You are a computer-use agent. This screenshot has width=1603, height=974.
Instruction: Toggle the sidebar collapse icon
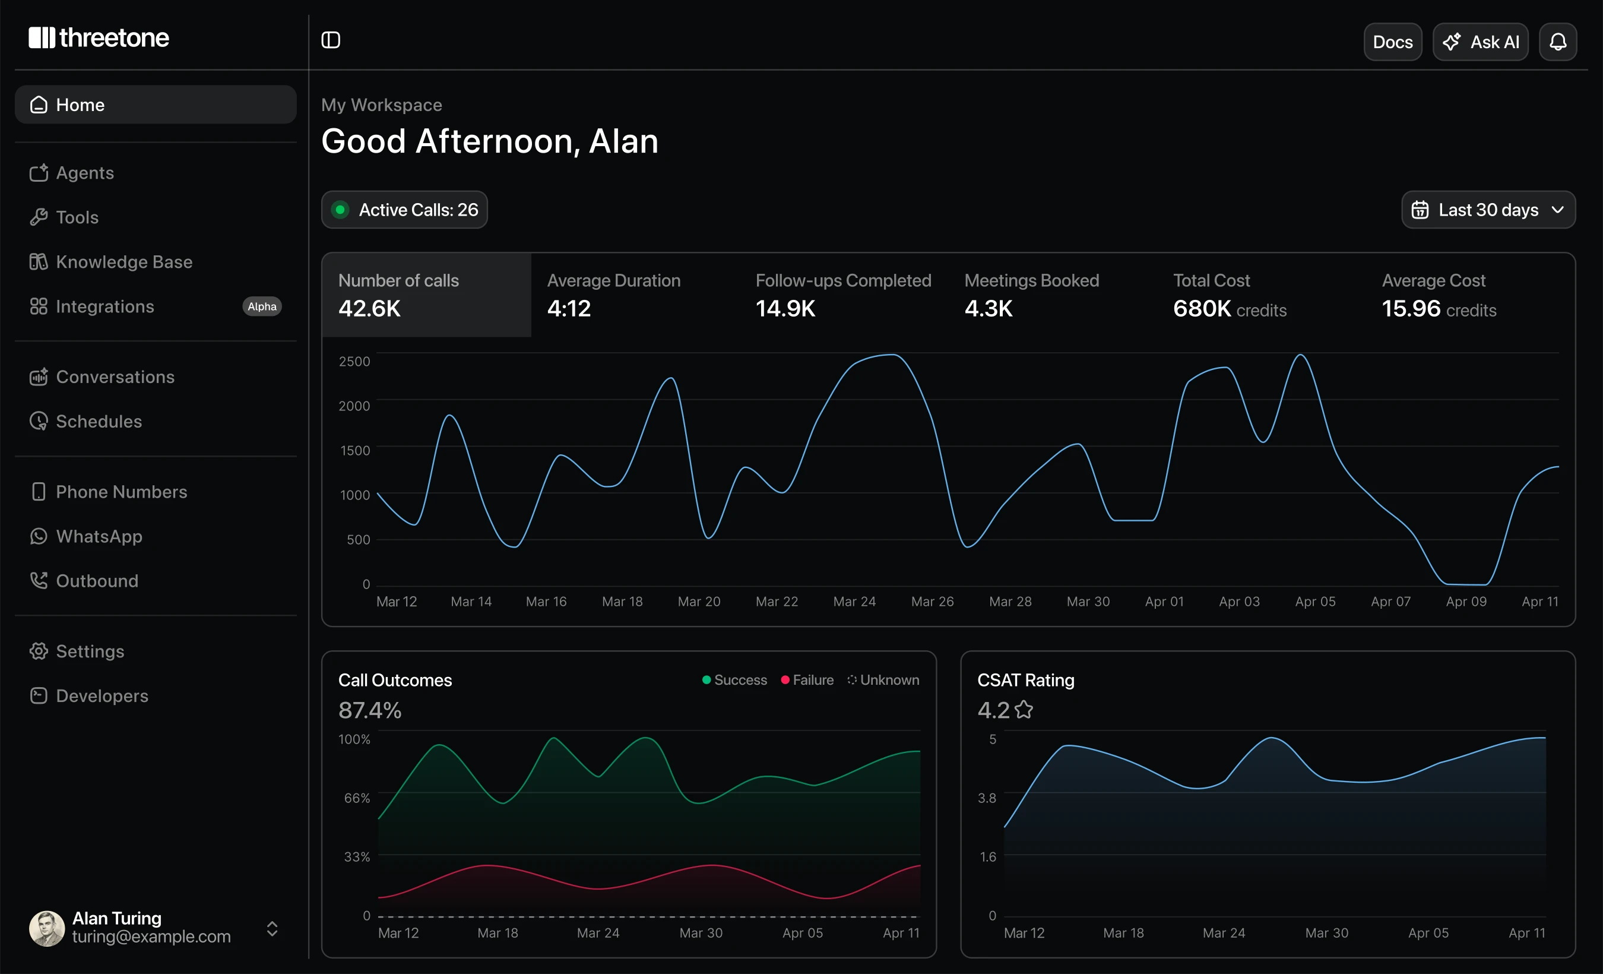tap(331, 40)
